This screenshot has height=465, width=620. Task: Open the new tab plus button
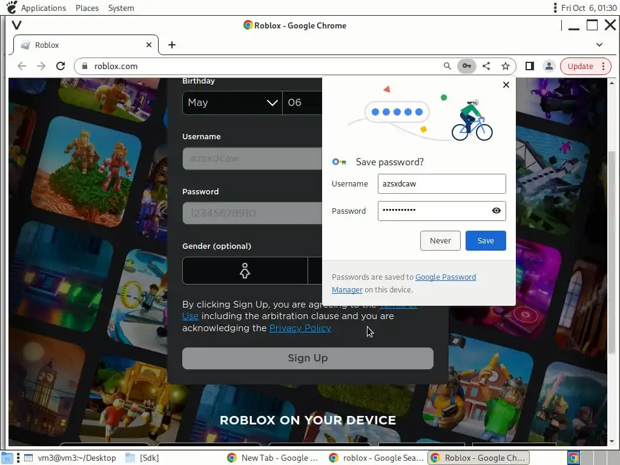171,45
